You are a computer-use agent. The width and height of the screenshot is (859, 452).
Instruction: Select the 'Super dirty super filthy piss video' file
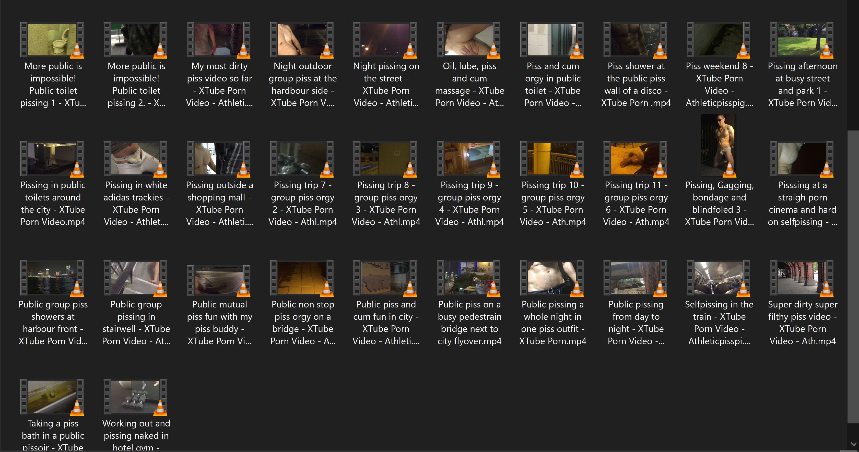(803, 303)
